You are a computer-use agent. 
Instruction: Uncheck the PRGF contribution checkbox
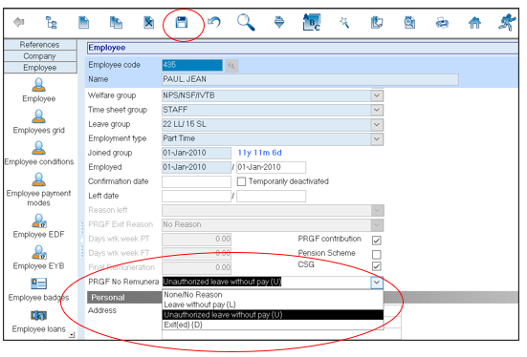coord(377,241)
